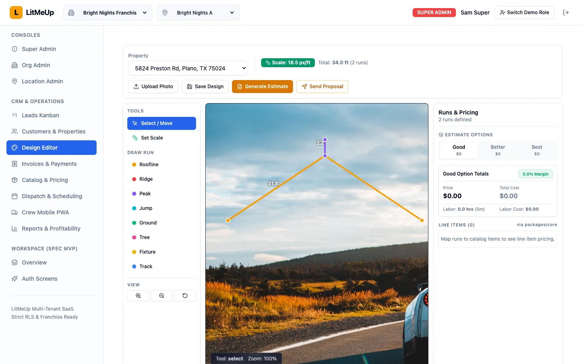Screen dimensions: 582x364
Task: Open Org Admin console
Action: pyautogui.click(x=51, y=65)
